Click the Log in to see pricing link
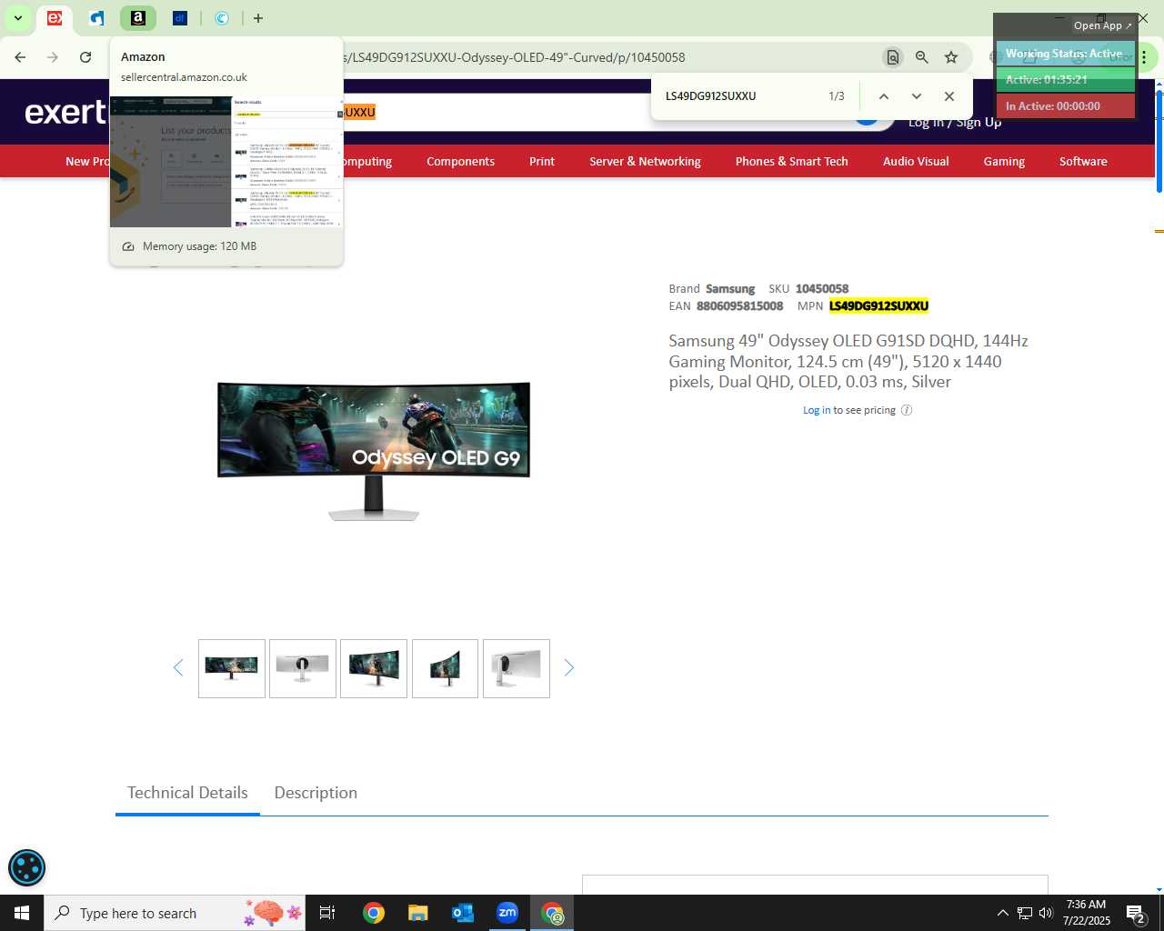Image resolution: width=1164 pixels, height=931 pixels. click(x=817, y=410)
